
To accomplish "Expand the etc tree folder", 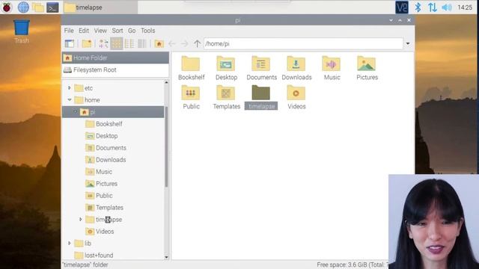I will (70, 88).
